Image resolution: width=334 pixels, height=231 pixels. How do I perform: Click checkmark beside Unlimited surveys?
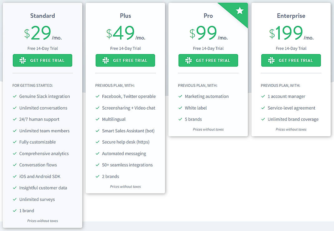[x=15, y=199]
